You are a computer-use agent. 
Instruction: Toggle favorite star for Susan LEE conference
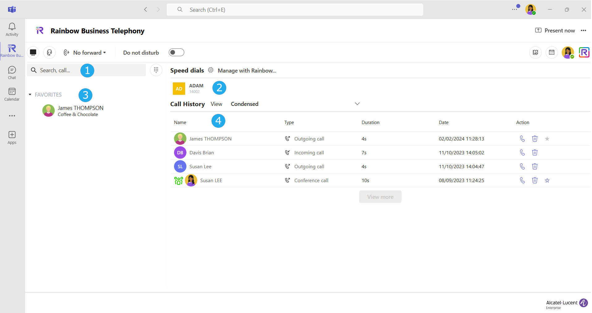[x=547, y=180]
